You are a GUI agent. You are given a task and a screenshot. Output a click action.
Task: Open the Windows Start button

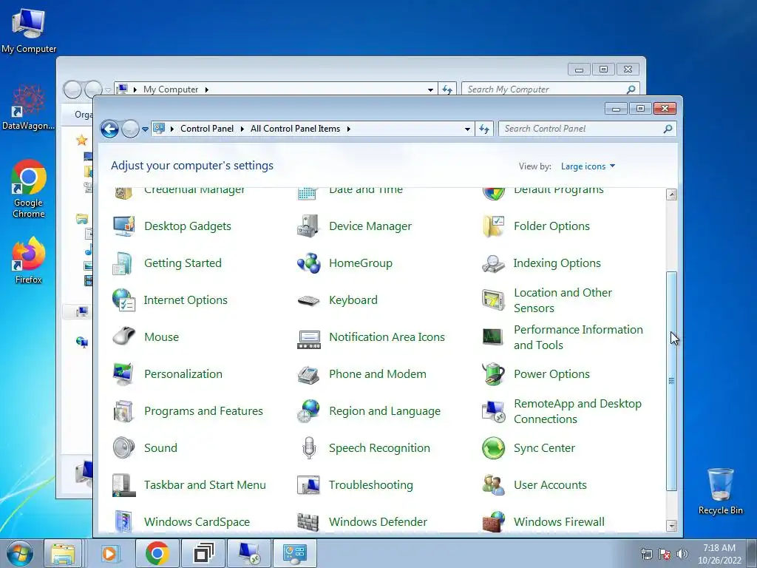pos(20,553)
